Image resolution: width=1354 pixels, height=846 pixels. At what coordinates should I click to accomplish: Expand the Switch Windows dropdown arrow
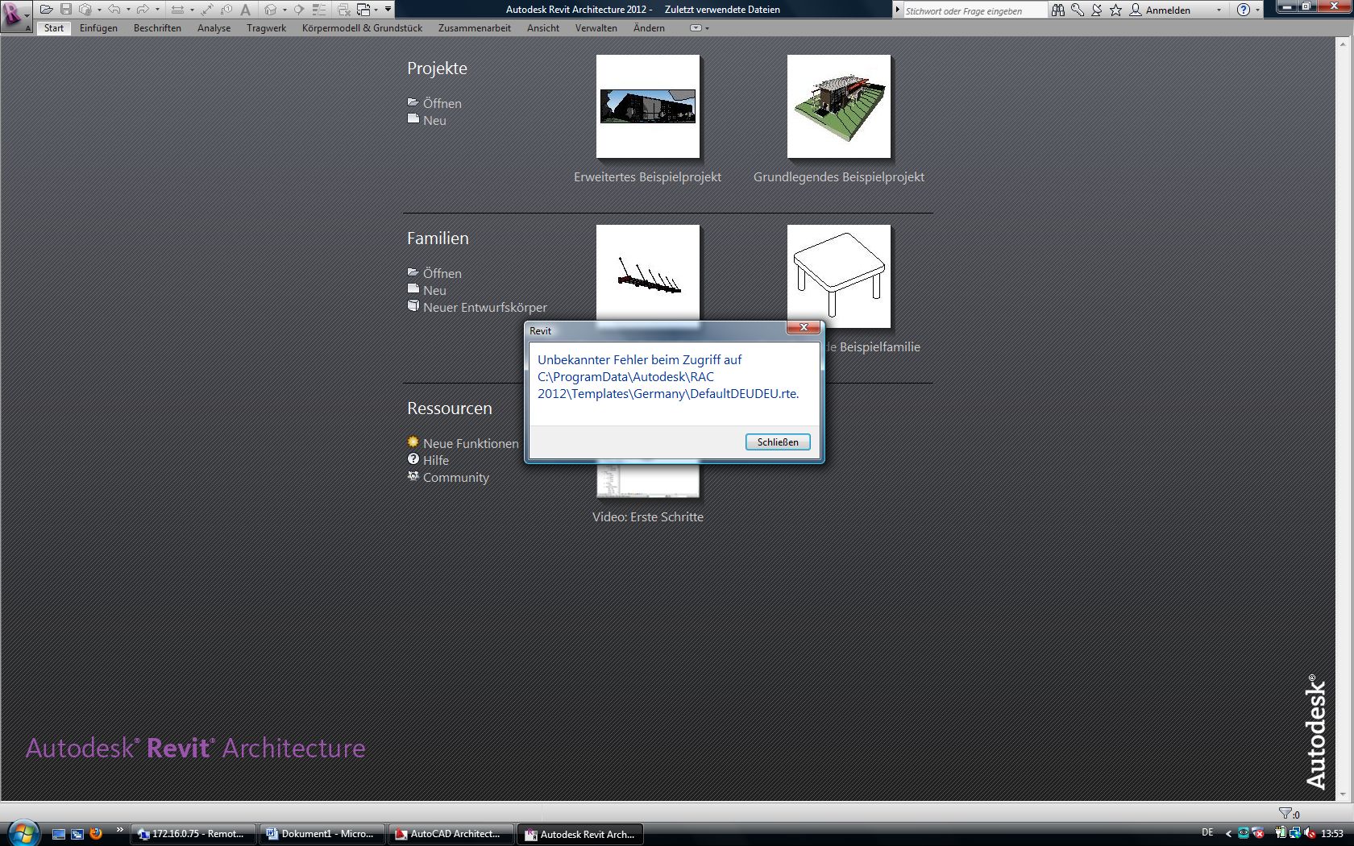coord(376,10)
